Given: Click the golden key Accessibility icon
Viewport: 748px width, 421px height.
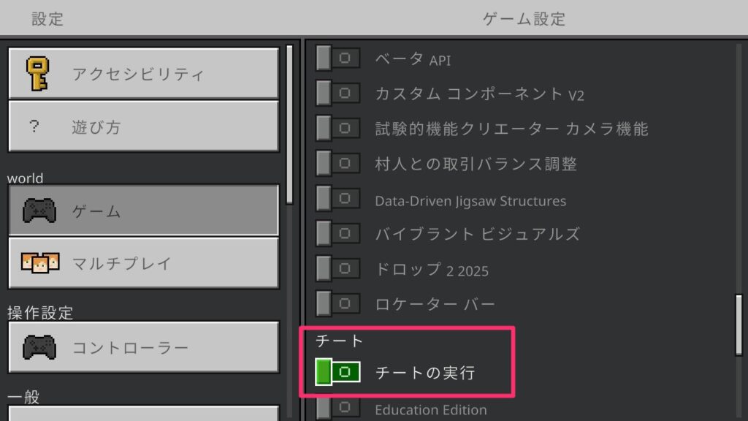Looking at the screenshot, I should (38, 74).
